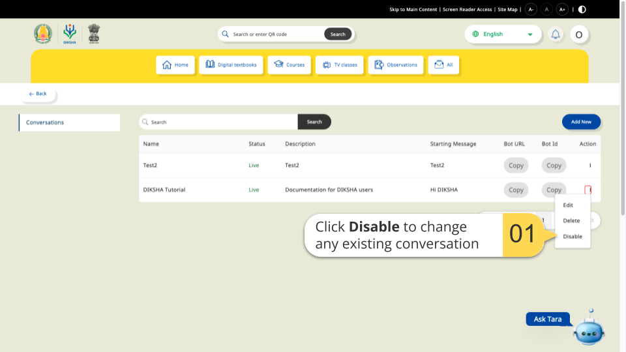The width and height of the screenshot is (626, 352).
Task: Open Action menu for Test2 row
Action: click(x=589, y=166)
